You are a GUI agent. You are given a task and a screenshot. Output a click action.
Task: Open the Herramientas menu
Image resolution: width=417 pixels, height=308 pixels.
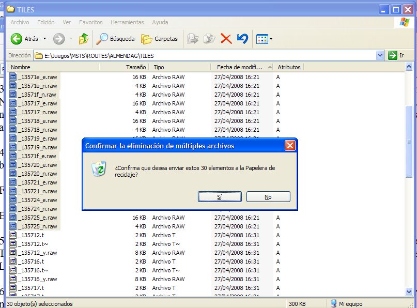click(x=127, y=22)
